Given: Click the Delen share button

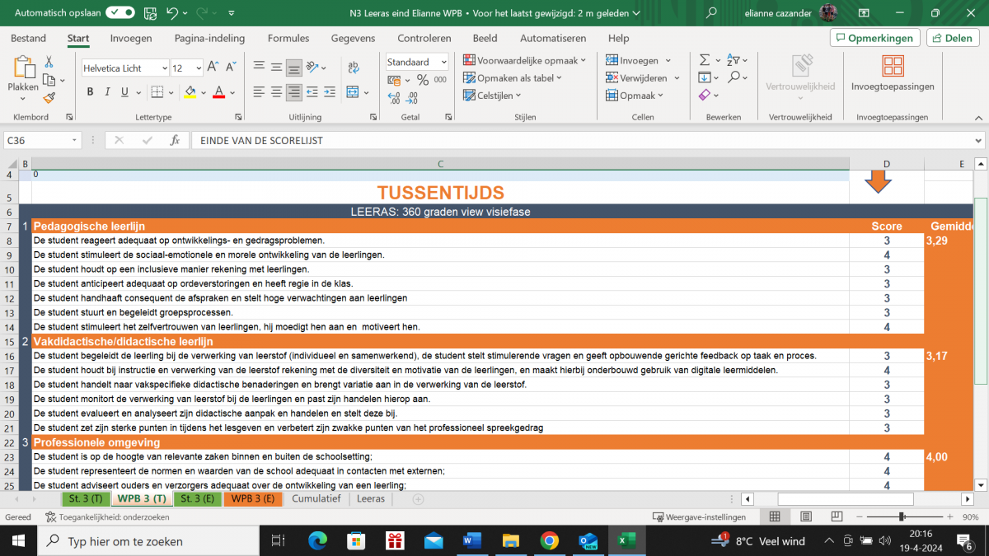Looking at the screenshot, I should pos(952,38).
